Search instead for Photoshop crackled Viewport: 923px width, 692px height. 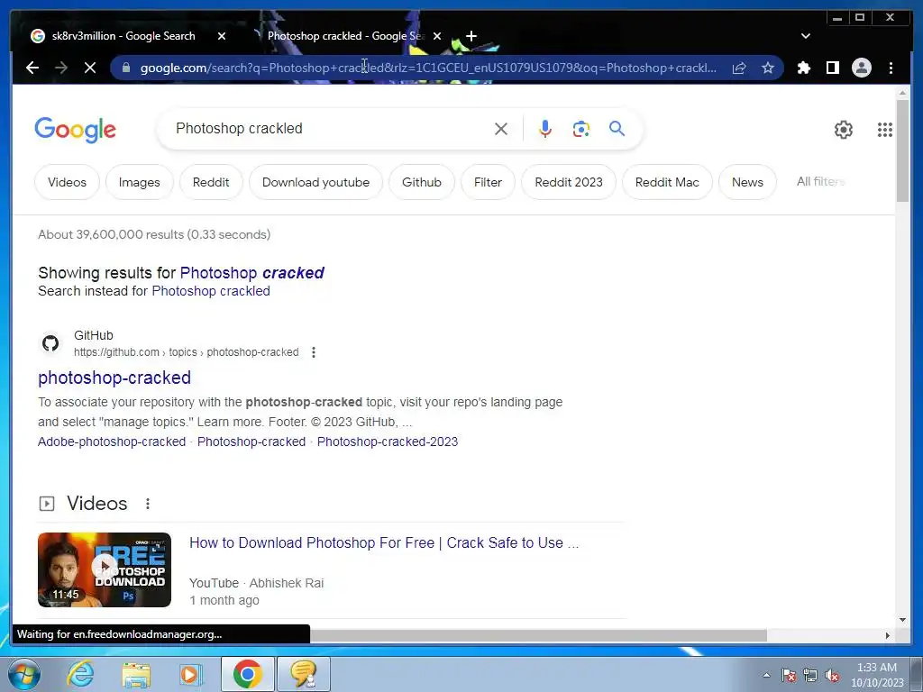(211, 291)
